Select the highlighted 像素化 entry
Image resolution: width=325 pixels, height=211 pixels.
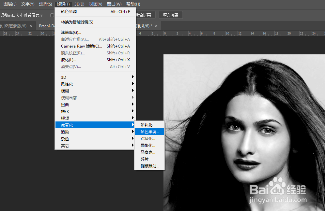95,125
